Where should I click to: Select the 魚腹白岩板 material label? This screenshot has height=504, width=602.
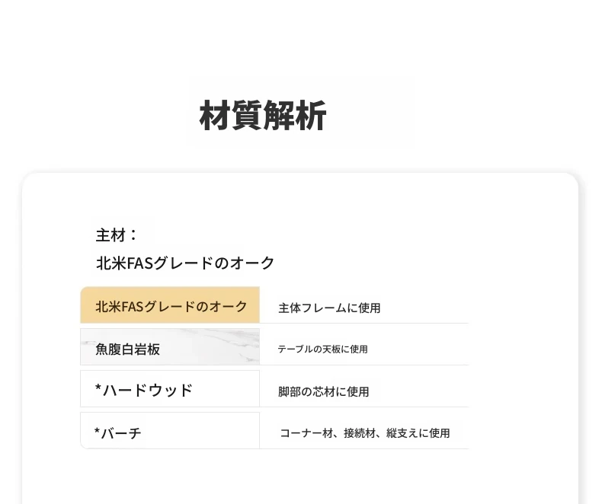[x=128, y=349]
